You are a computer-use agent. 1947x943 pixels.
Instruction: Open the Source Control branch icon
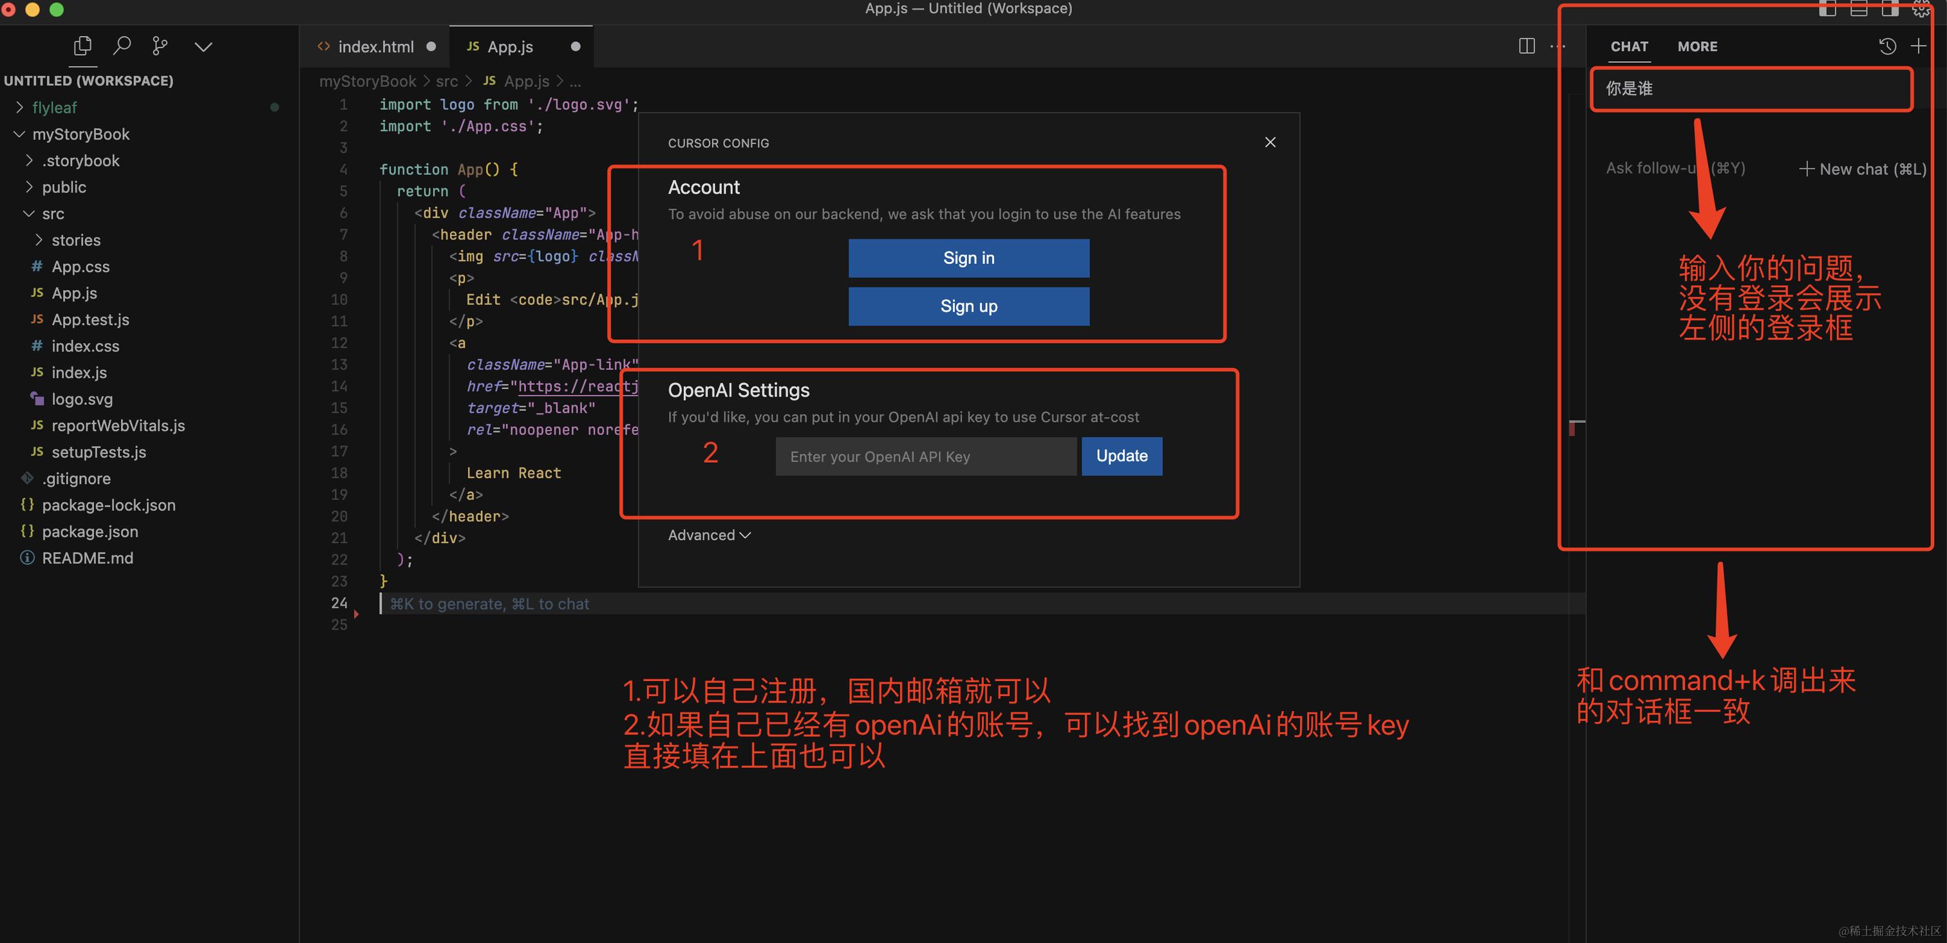point(160,46)
